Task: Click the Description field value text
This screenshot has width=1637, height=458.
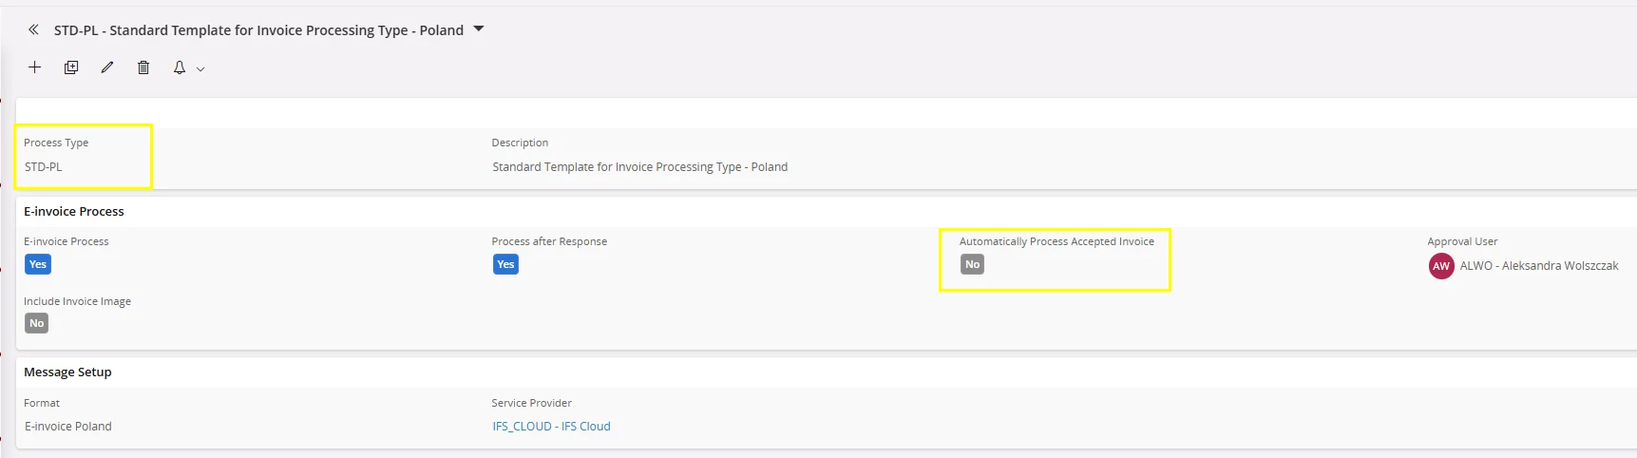Action: pos(639,166)
